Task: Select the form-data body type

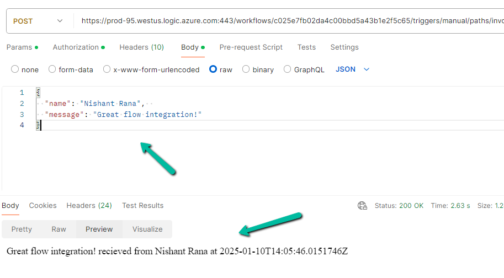Action: pyautogui.click(x=71, y=69)
